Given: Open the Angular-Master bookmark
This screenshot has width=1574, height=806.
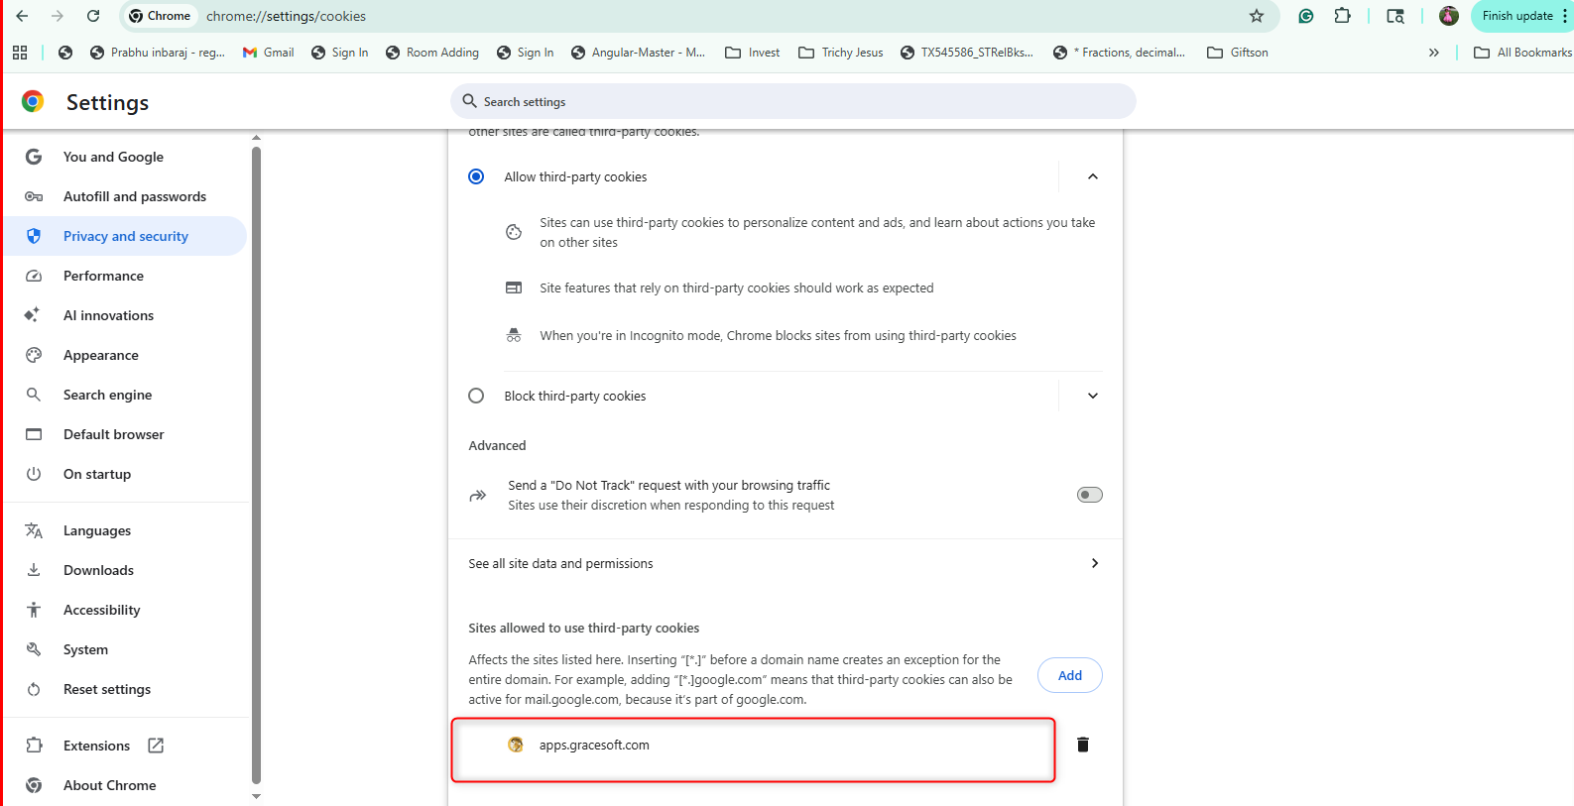Looking at the screenshot, I should tap(638, 53).
